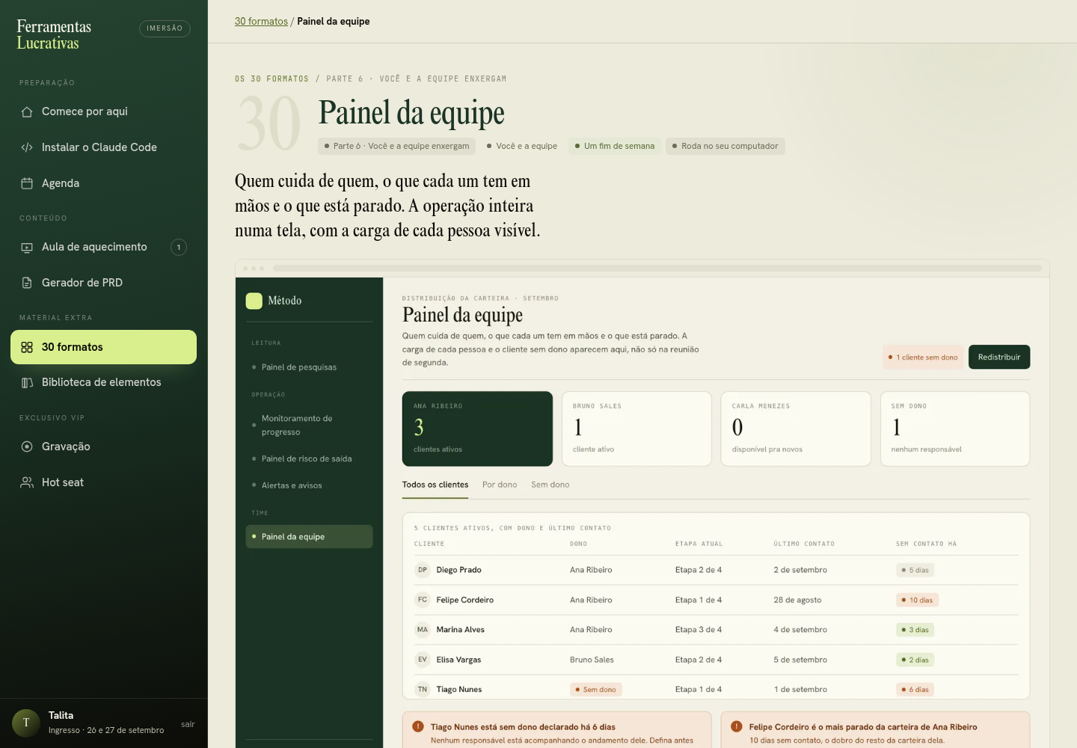1077x748 pixels.
Task: Open the Agenda calendar icon
Action: tap(27, 183)
